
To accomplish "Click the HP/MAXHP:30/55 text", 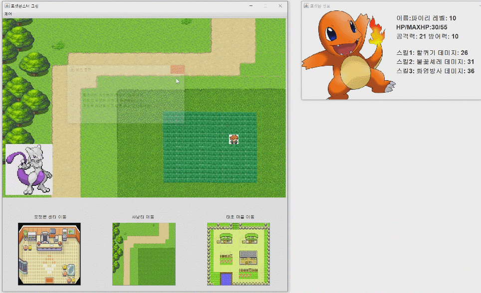I will click(422, 27).
